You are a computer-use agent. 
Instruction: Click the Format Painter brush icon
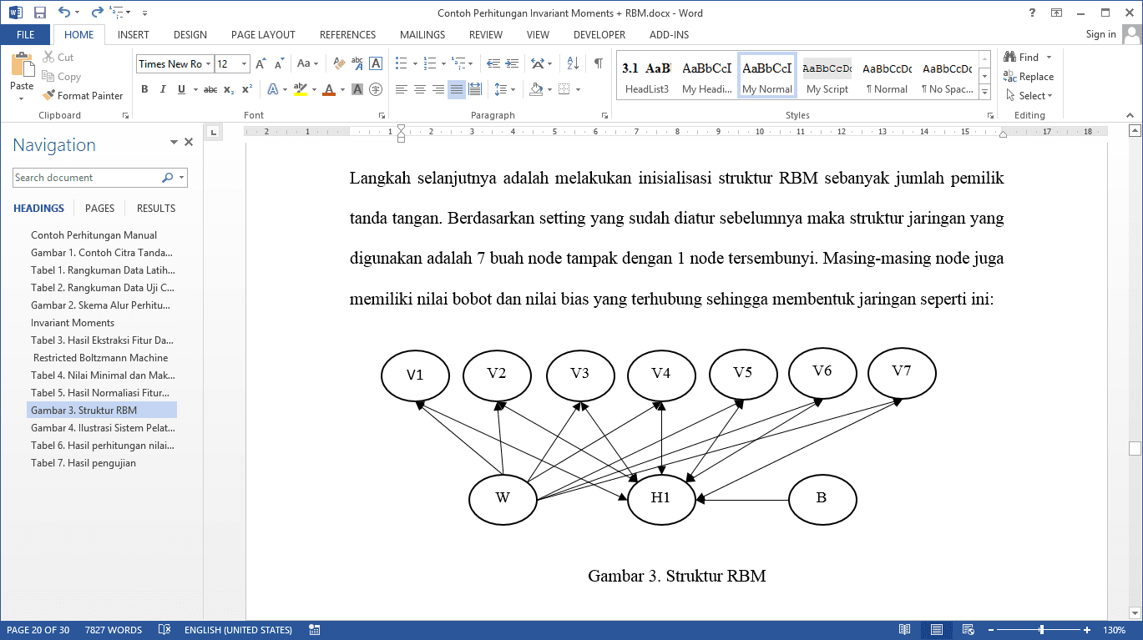[48, 96]
